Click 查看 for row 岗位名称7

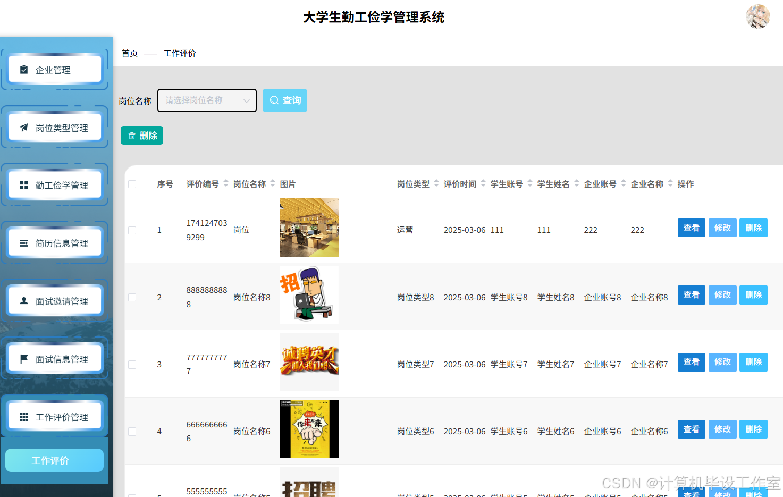[x=692, y=362]
